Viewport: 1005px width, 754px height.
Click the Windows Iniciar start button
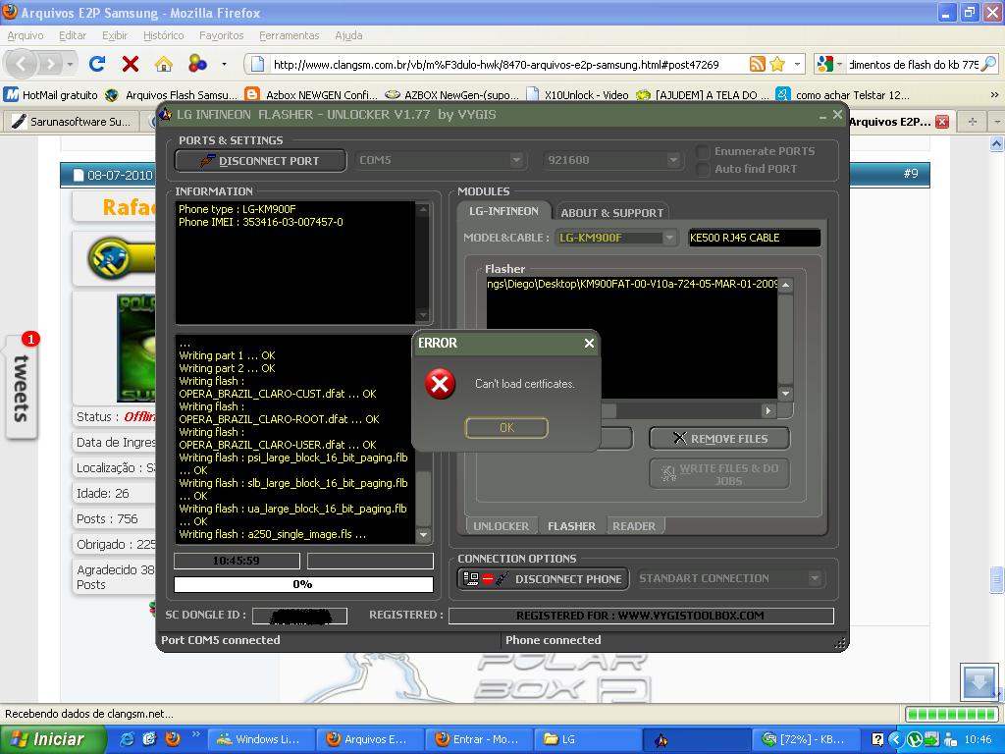pos(51,740)
